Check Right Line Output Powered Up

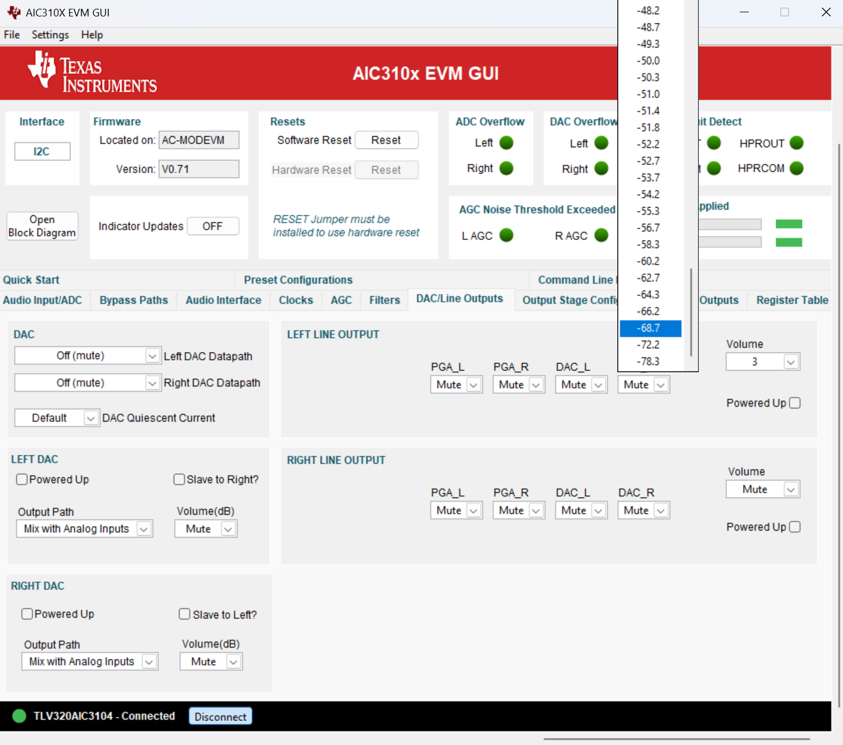[x=795, y=527]
